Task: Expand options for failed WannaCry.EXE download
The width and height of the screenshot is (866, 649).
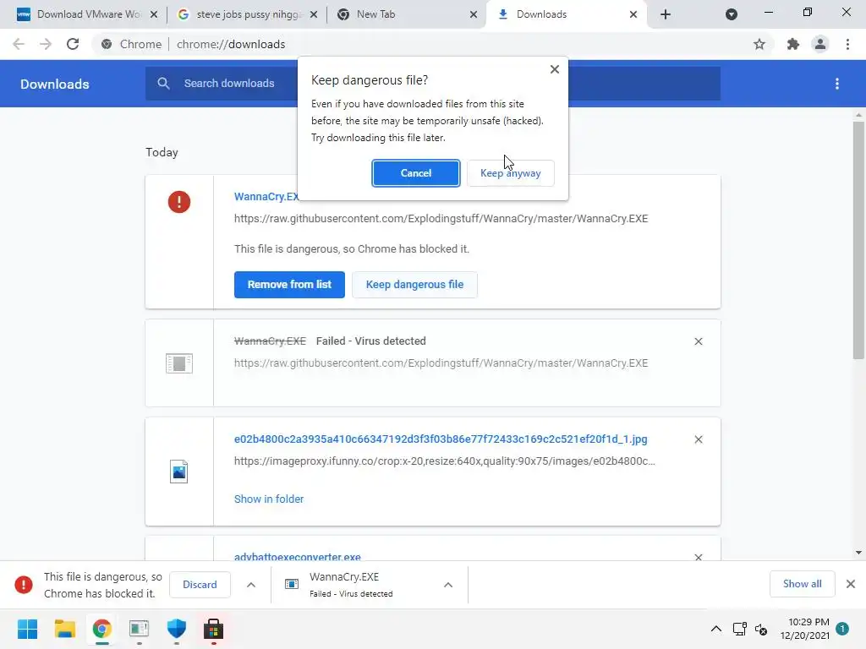Action: pos(448,585)
